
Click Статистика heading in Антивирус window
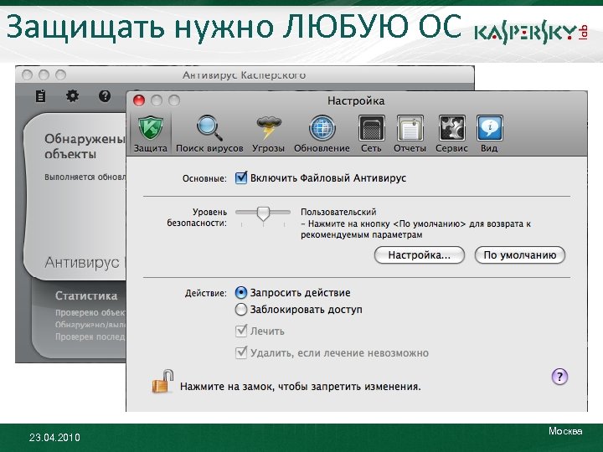86,295
